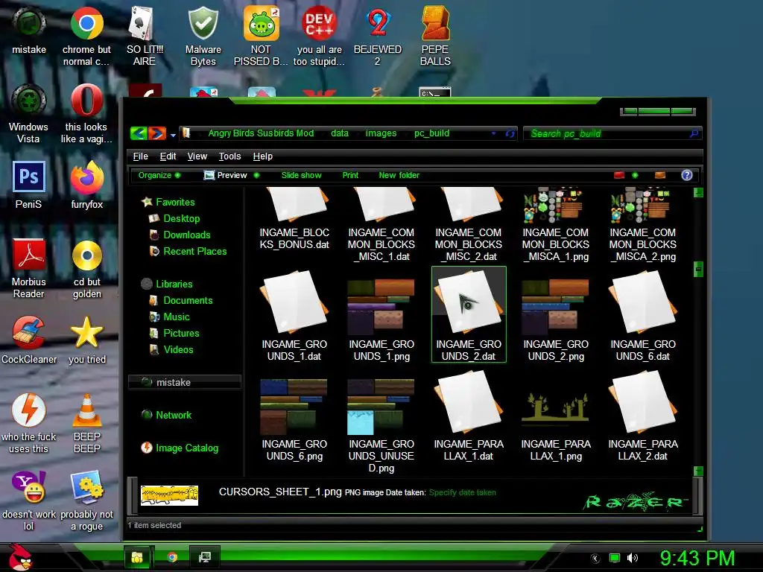Screen dimensions: 763x572
Task: Open the blue Help question mark icon
Action: (686, 175)
